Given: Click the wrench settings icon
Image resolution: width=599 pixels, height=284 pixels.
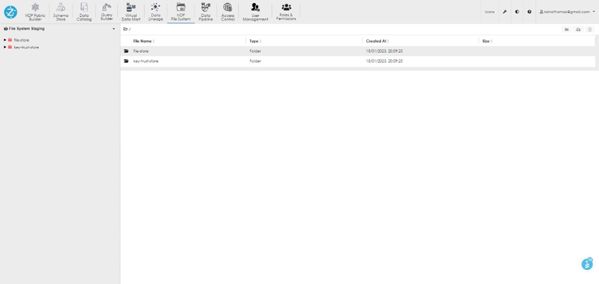Looking at the screenshot, I should pos(505,11).
